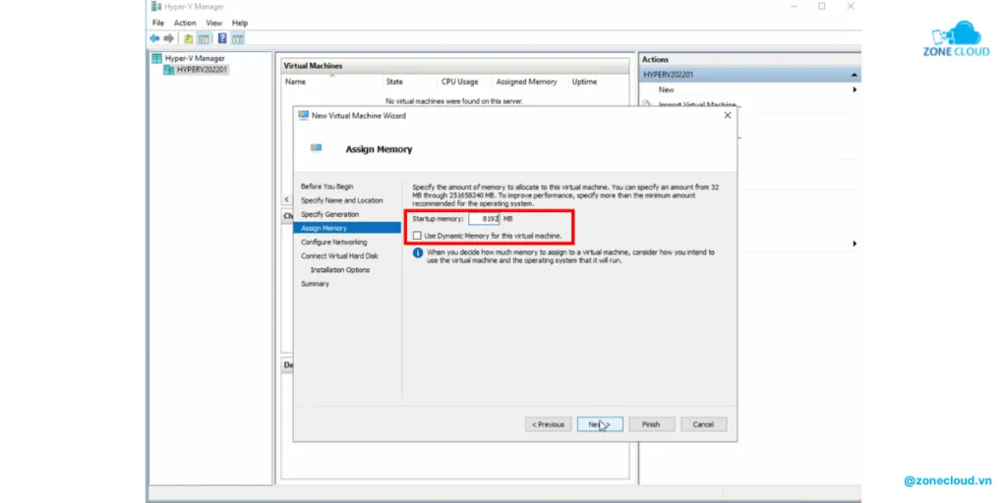Go to Specify Name and Location step

pyautogui.click(x=341, y=200)
